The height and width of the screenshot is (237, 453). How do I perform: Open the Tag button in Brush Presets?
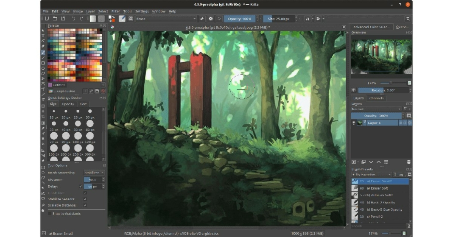[x=400, y=175]
